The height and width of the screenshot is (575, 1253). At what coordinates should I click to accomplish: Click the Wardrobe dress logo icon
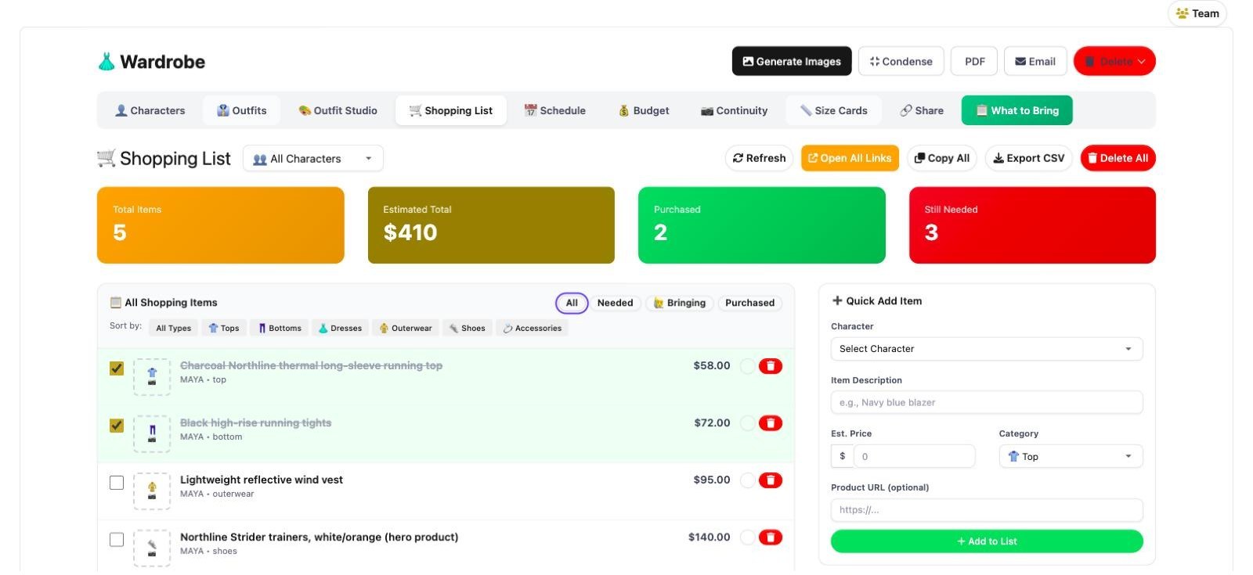(107, 62)
